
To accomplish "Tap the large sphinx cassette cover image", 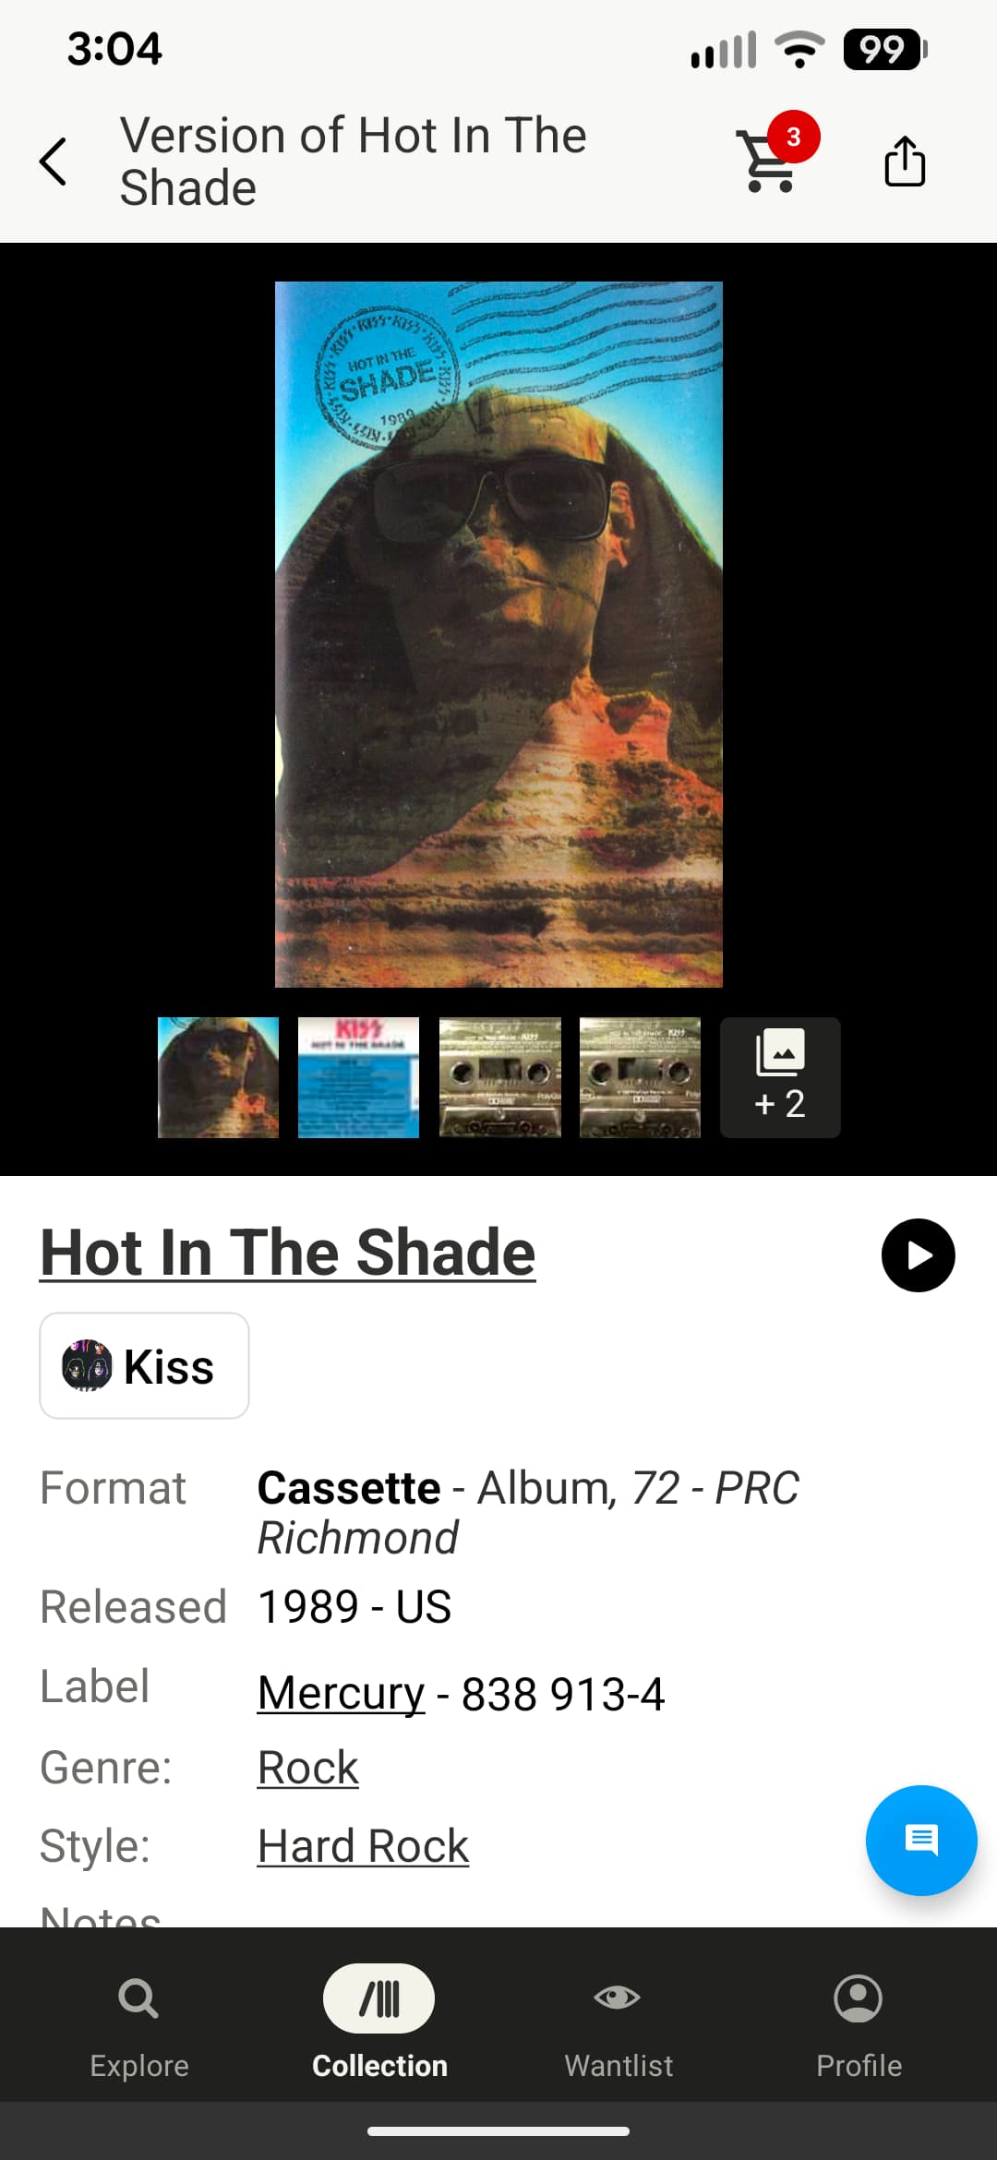I will (498, 634).
